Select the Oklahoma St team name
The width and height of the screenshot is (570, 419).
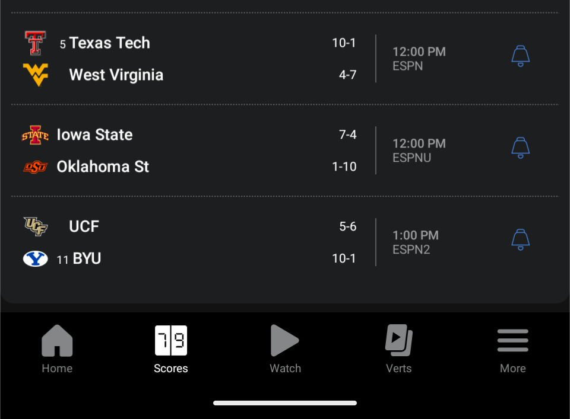[x=103, y=167]
